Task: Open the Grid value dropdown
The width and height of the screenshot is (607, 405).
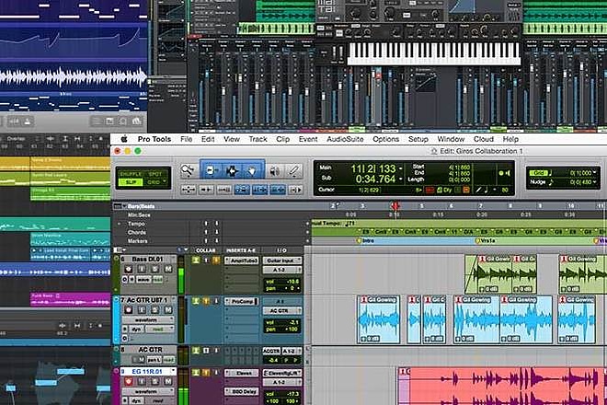Action: 594,172
